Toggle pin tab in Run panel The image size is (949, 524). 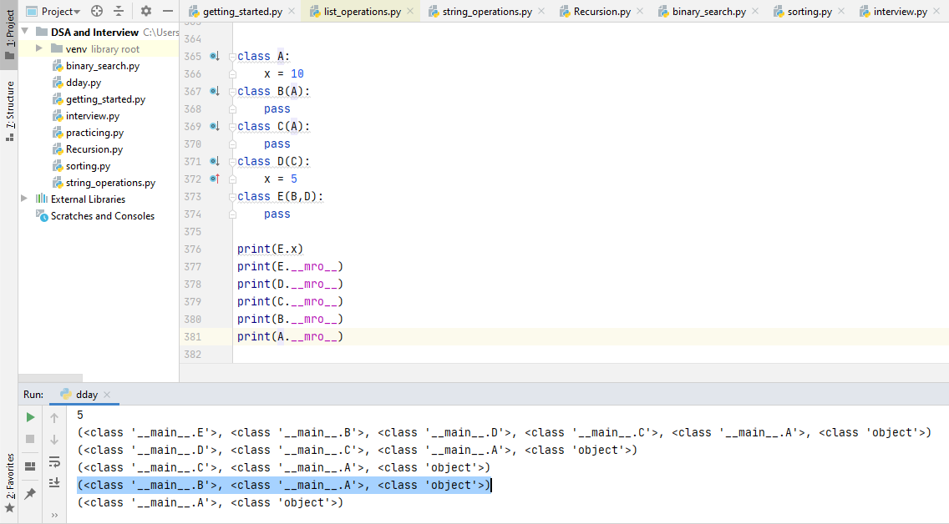[x=31, y=493]
